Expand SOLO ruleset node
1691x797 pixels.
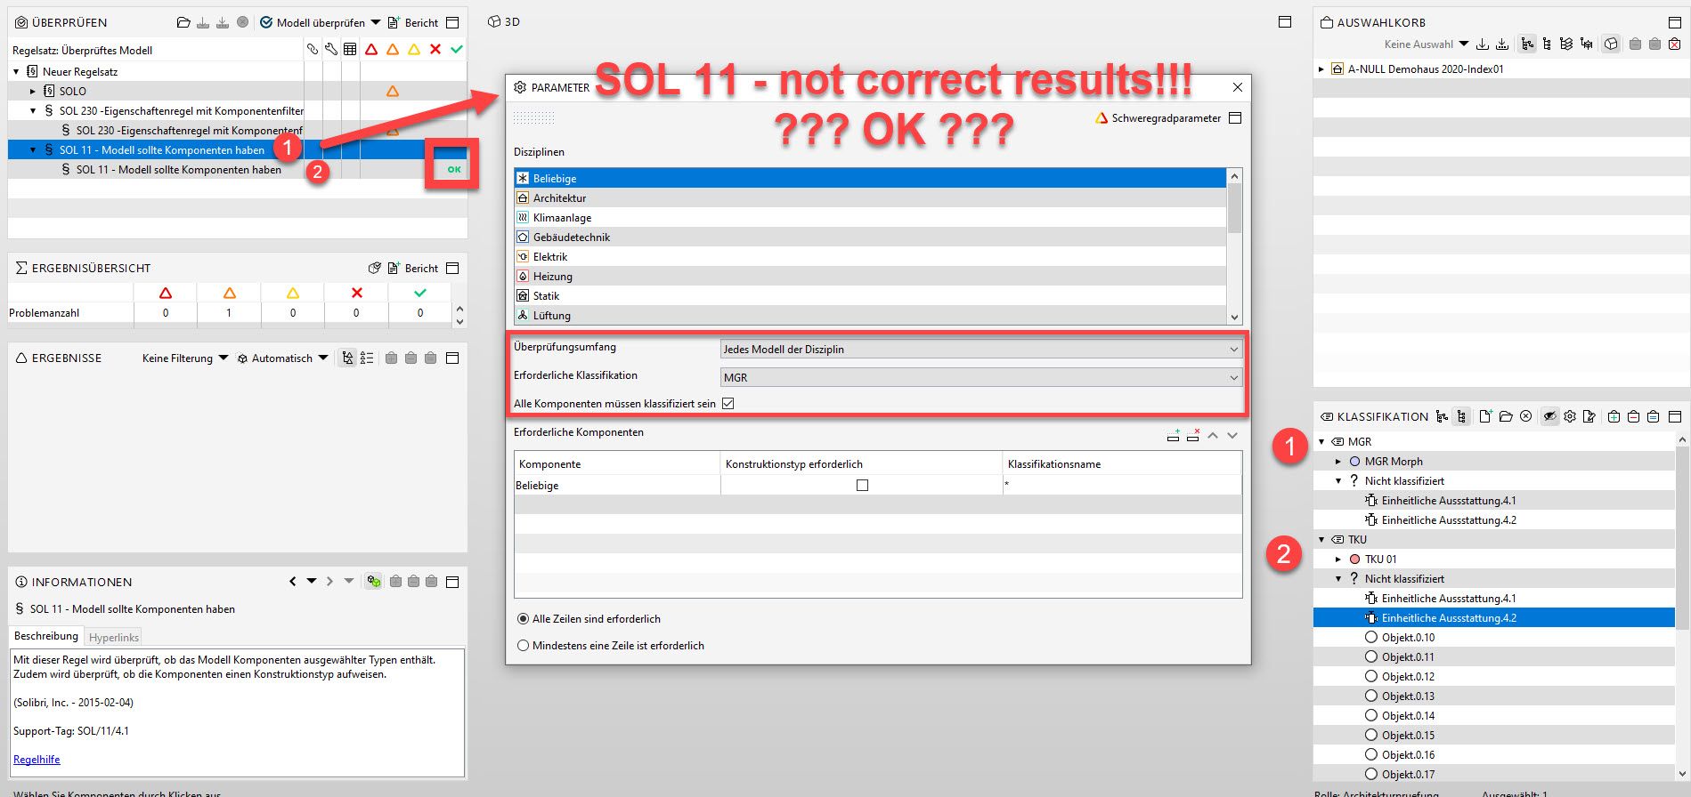pos(33,91)
